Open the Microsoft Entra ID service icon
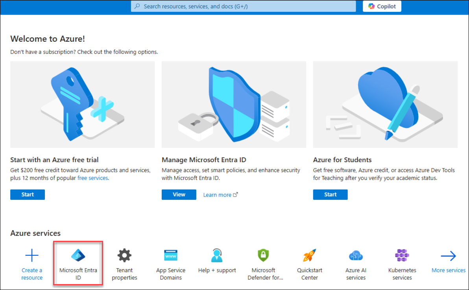Viewport: 469px width, 290px height. [x=78, y=255]
